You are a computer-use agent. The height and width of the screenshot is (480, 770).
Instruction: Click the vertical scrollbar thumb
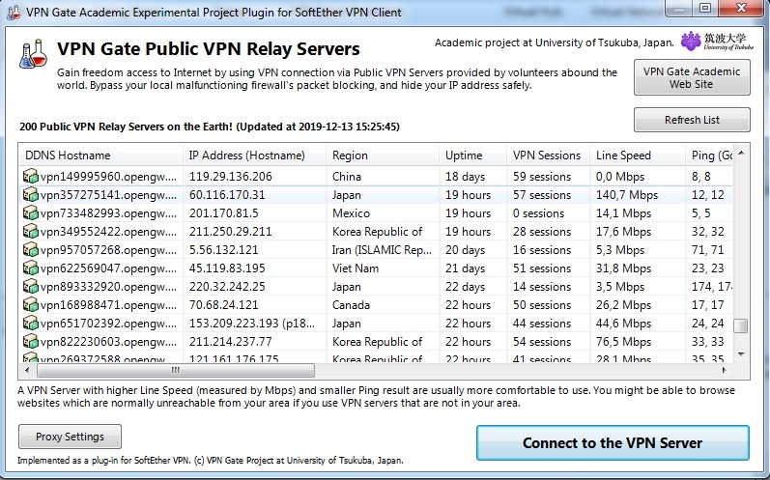(x=741, y=325)
